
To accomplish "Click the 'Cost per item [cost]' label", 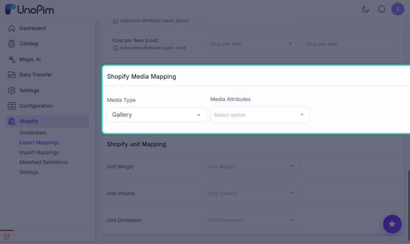I will (x=135, y=41).
